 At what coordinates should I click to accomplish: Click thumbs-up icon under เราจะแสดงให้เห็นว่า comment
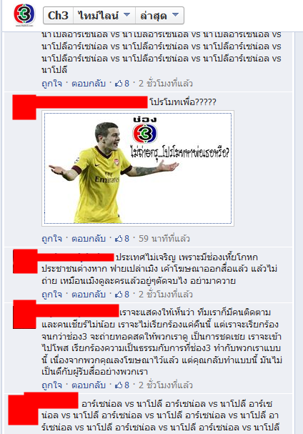[x=119, y=385]
